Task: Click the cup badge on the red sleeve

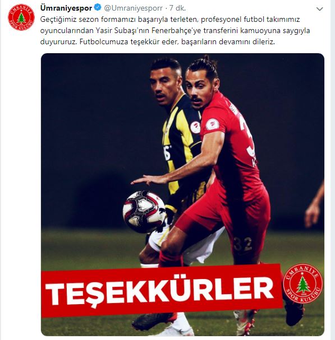Action: click(x=212, y=124)
